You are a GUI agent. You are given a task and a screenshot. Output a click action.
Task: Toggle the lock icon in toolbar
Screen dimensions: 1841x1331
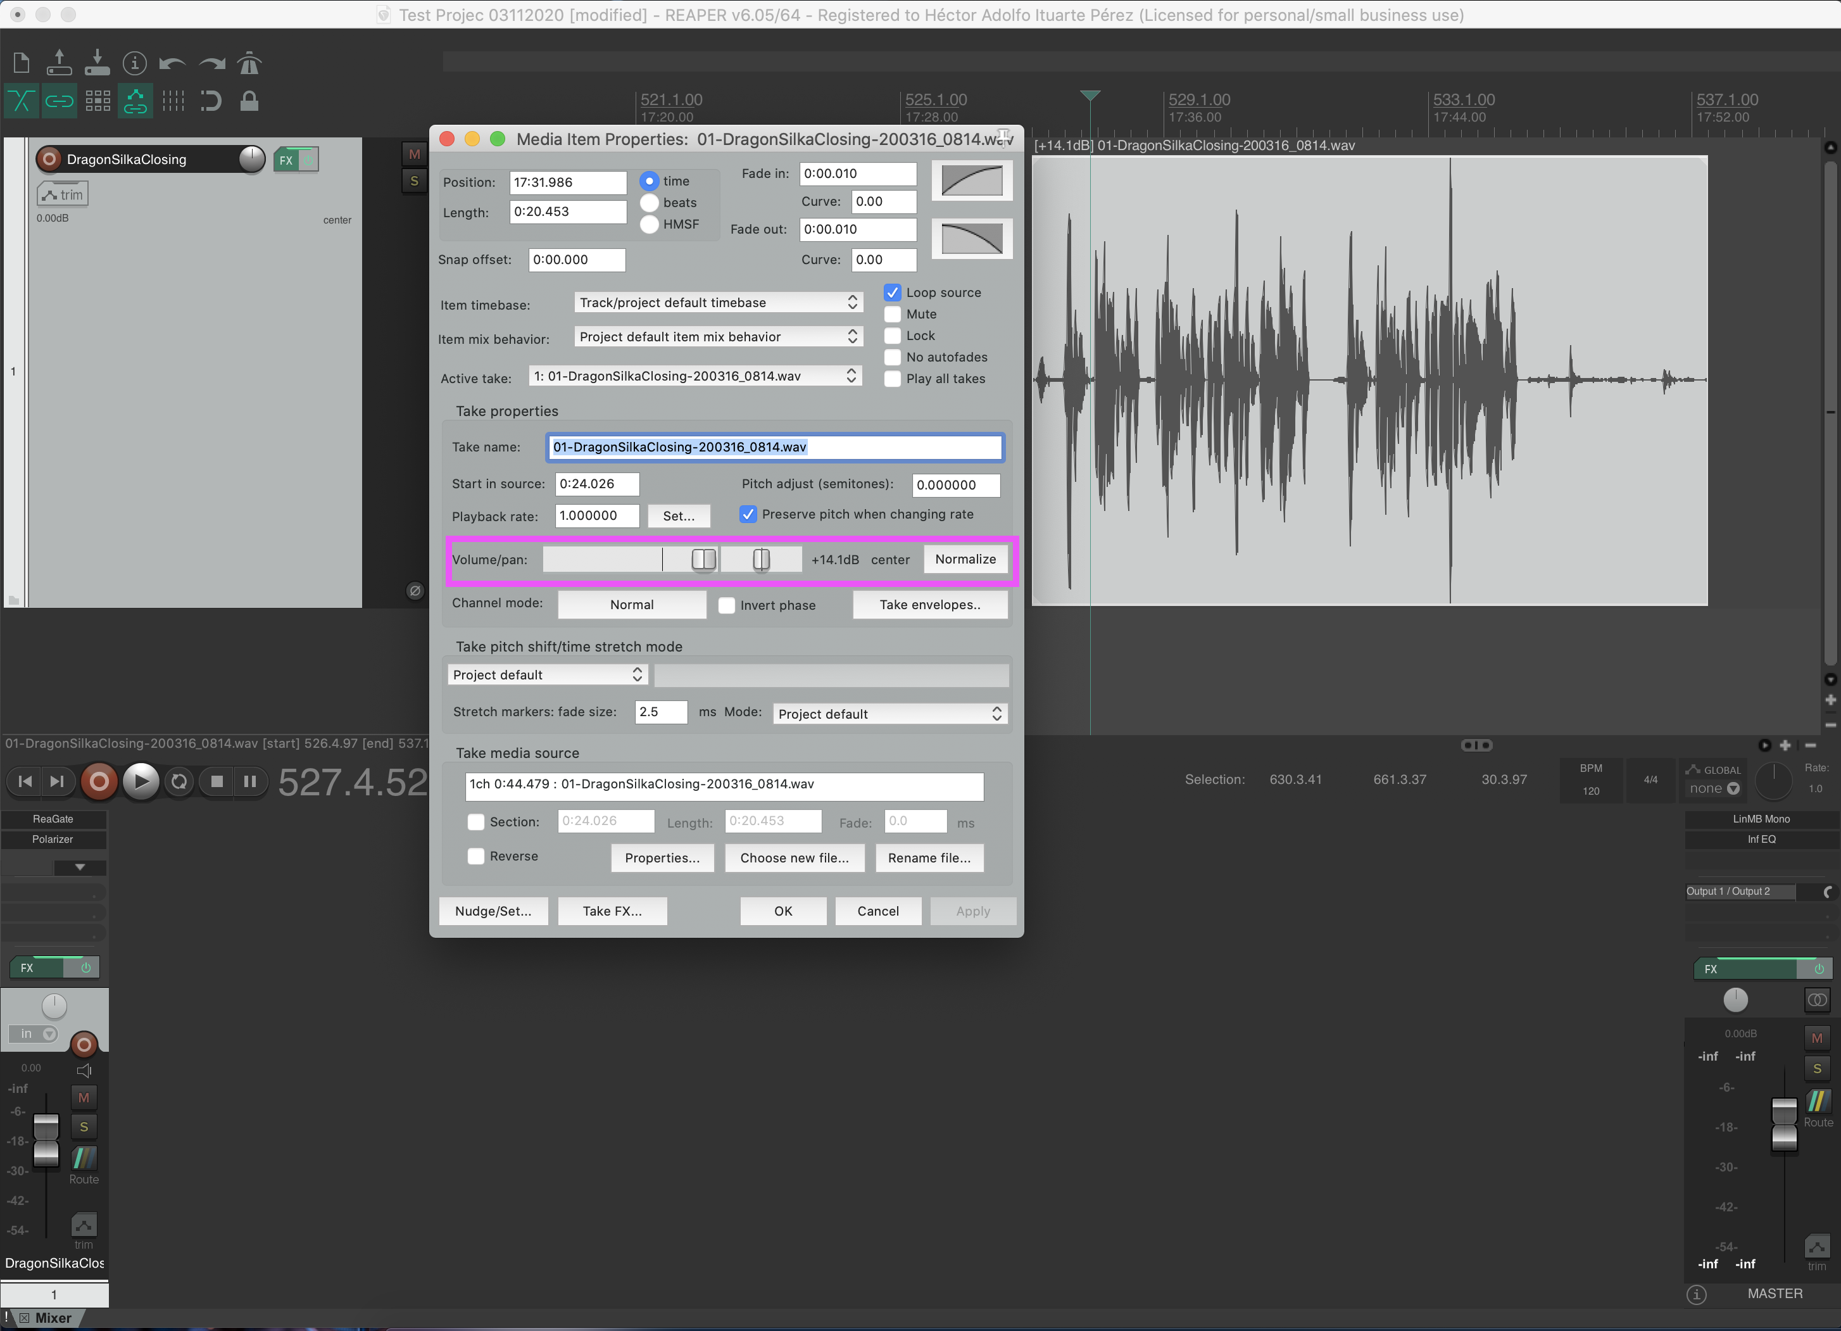[x=249, y=101]
